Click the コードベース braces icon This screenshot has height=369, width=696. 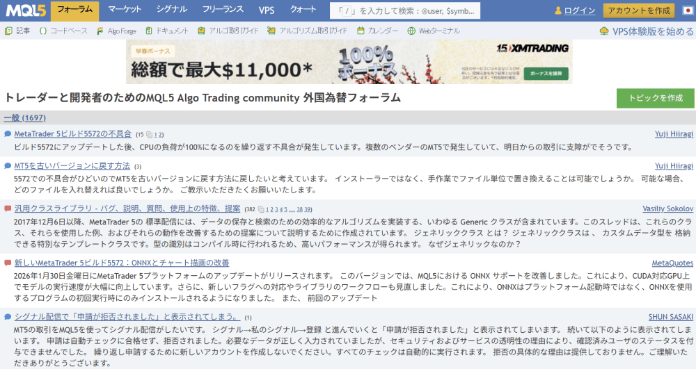pyautogui.click(x=43, y=31)
